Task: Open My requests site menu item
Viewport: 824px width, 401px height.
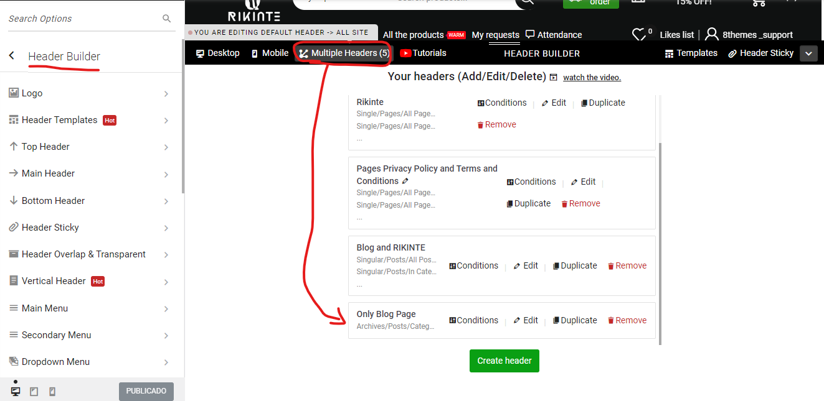Action: [x=495, y=35]
